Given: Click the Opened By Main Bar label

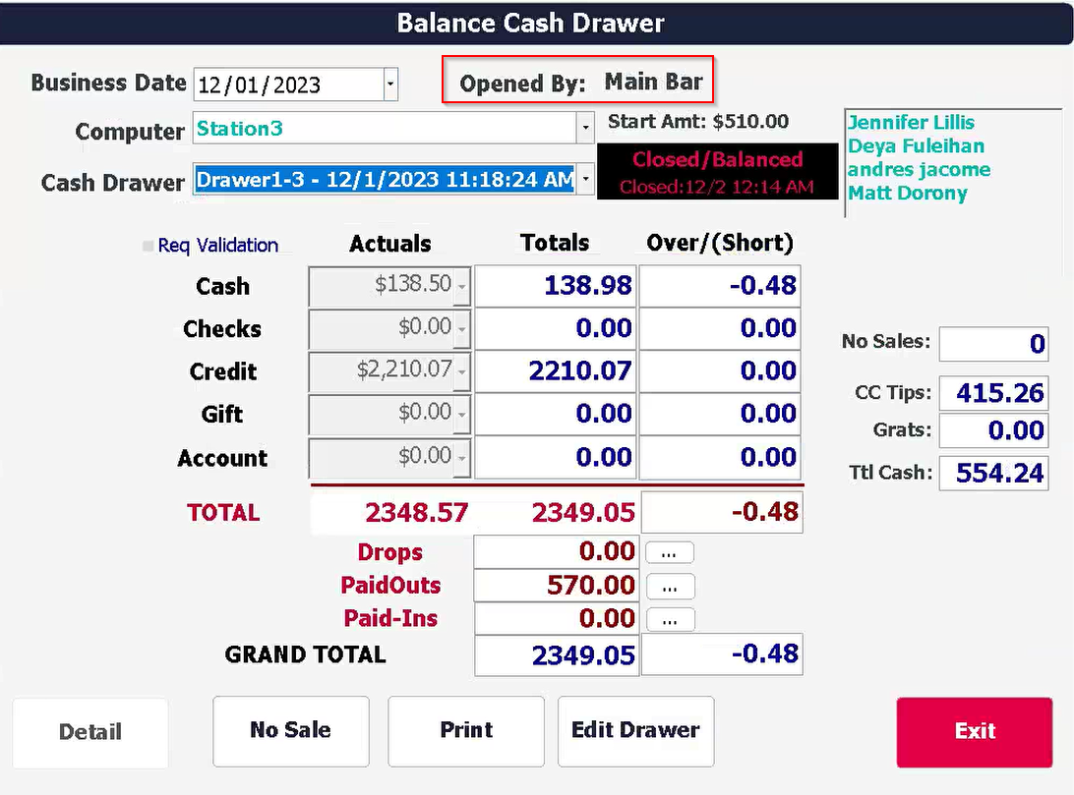Looking at the screenshot, I should coord(581,83).
